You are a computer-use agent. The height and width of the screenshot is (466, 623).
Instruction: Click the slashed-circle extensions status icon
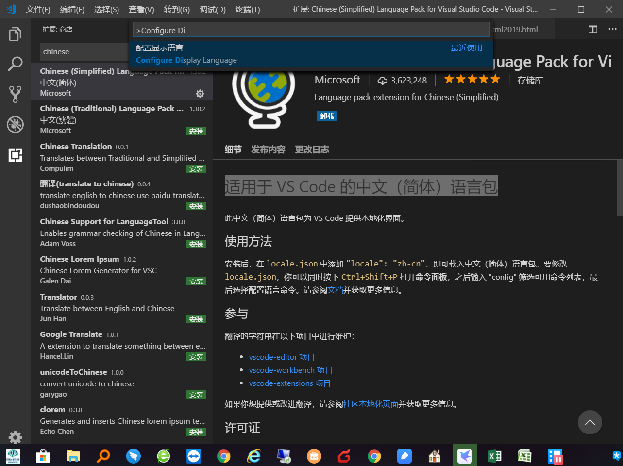pyautogui.click(x=15, y=124)
